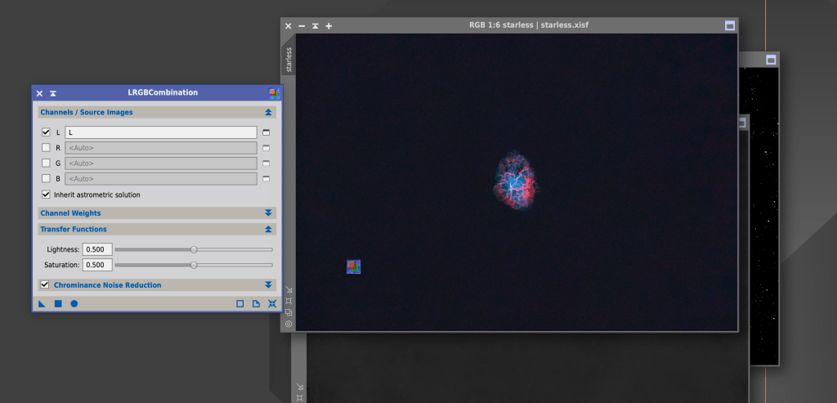Click the LRGBCombination process icon in the title bar

(273, 93)
